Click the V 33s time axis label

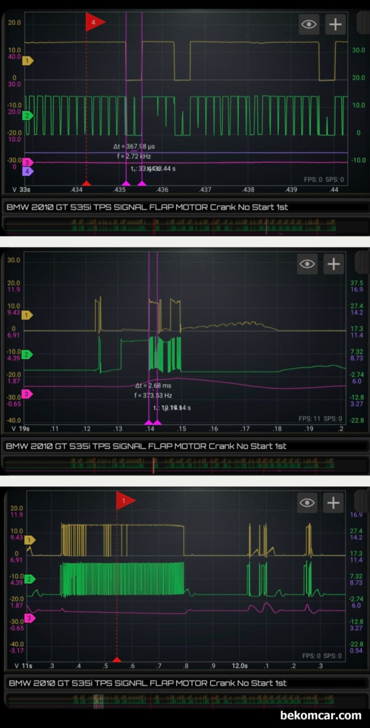pyautogui.click(x=21, y=190)
